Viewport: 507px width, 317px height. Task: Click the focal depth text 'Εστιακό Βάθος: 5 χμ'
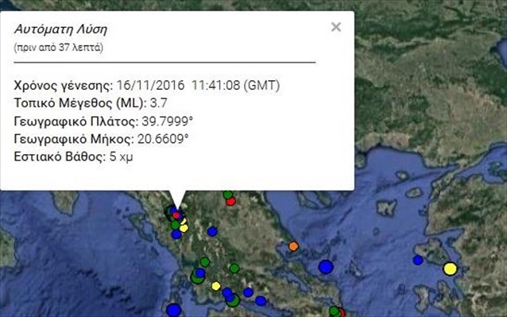[73, 157]
